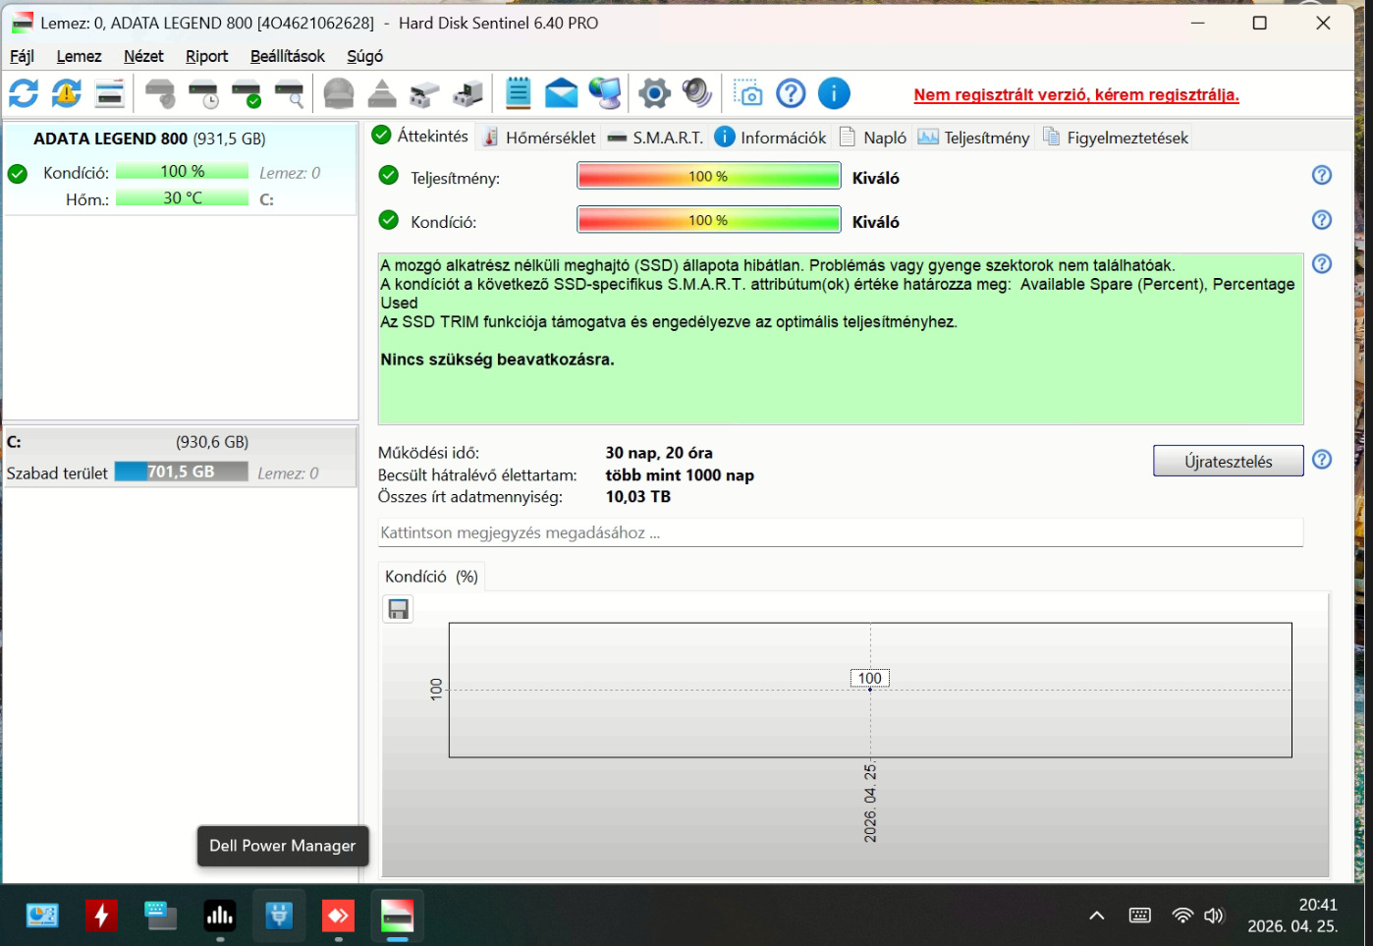This screenshot has height=946, width=1373.
Task: Click the red lightning bolt taskbar icon
Action: (x=100, y=916)
